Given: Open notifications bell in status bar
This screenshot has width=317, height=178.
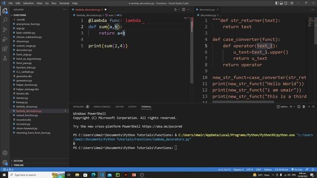Looking at the screenshot, I should [x=313, y=170].
